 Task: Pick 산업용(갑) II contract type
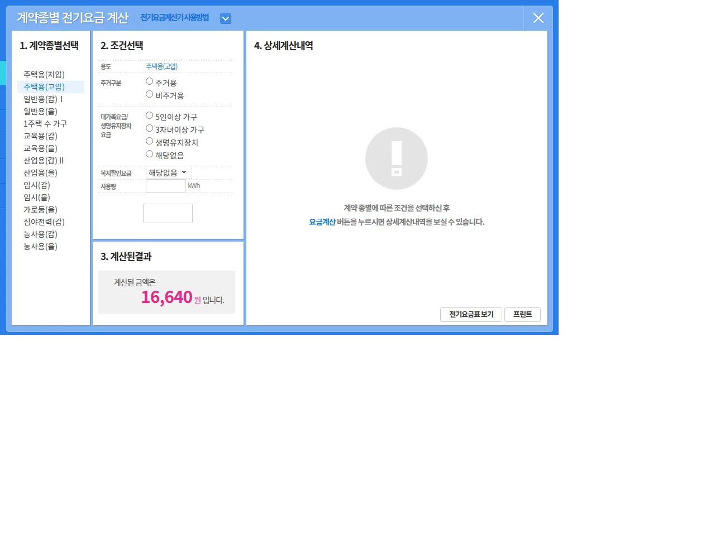44,161
